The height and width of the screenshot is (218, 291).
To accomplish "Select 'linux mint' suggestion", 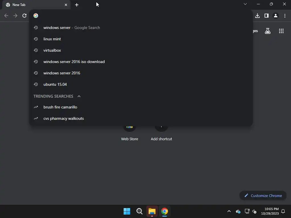I will point(141,39).
